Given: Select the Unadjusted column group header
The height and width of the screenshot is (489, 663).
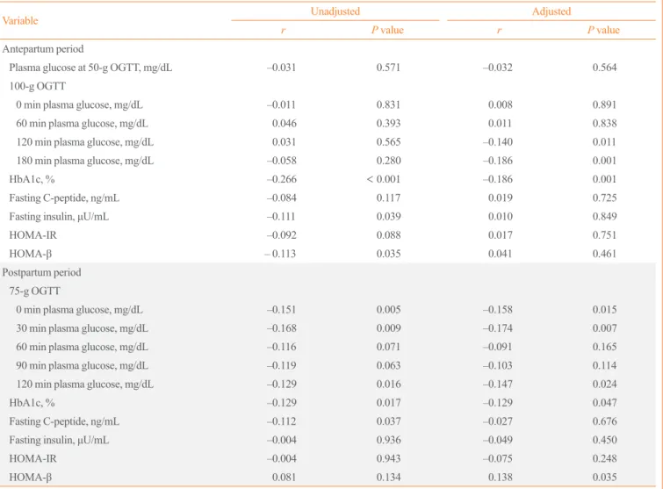Looking at the screenshot, I should pos(335,11).
